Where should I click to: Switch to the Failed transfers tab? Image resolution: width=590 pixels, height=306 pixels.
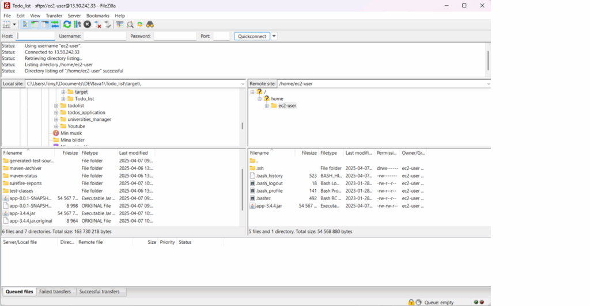pyautogui.click(x=55, y=292)
